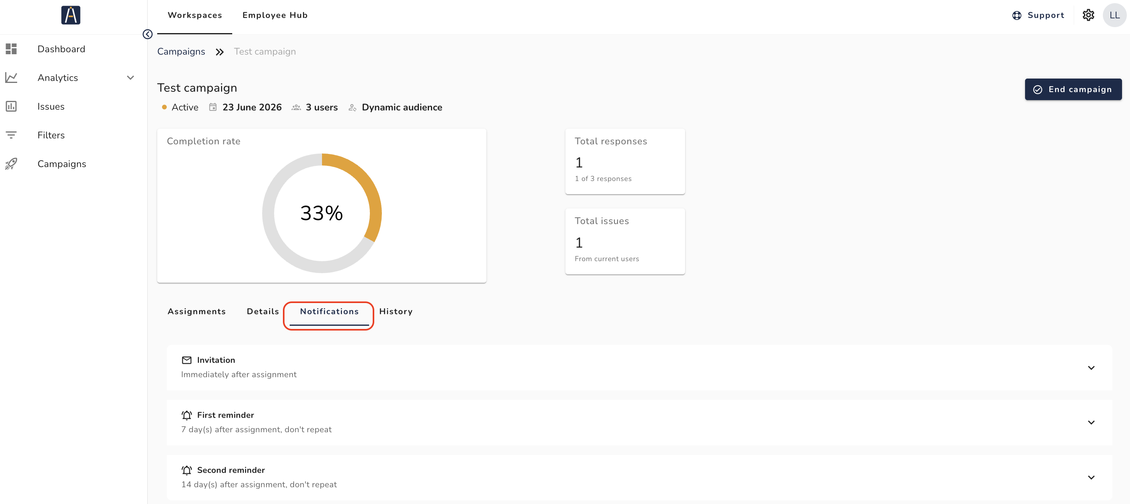Click the Support lifebuoy icon
This screenshot has height=504, width=1130.
coord(1017,15)
